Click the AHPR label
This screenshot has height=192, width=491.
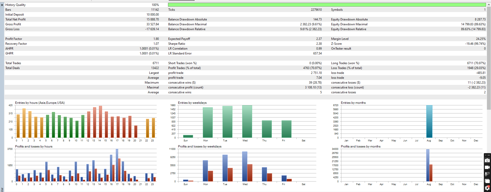(9, 49)
